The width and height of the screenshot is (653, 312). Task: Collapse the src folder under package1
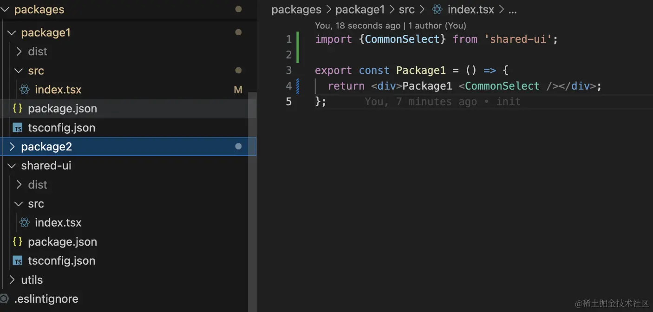19,71
